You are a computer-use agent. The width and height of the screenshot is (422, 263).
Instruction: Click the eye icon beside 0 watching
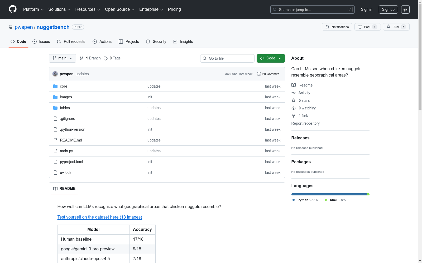pos(294,108)
